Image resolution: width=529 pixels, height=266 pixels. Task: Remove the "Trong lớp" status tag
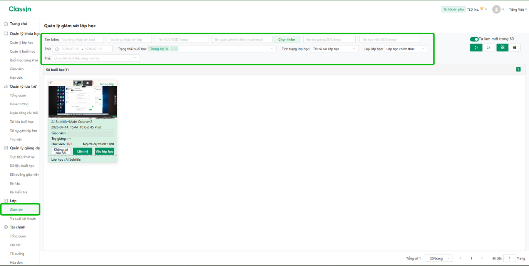click(x=167, y=49)
